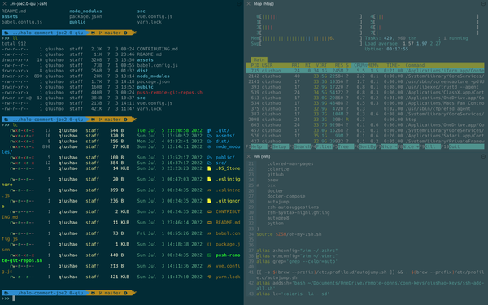Click F4 Filter in htop footer
This screenshot has height=305, width=488.
click(x=321, y=146)
